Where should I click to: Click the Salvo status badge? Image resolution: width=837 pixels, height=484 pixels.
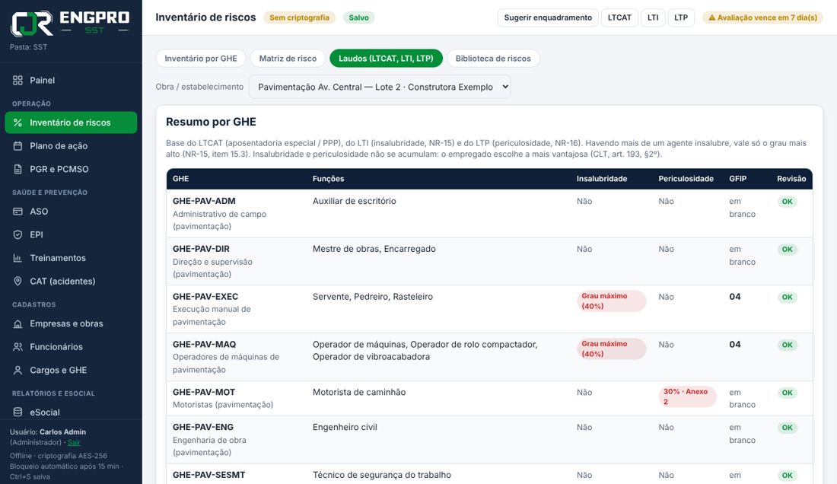point(358,18)
